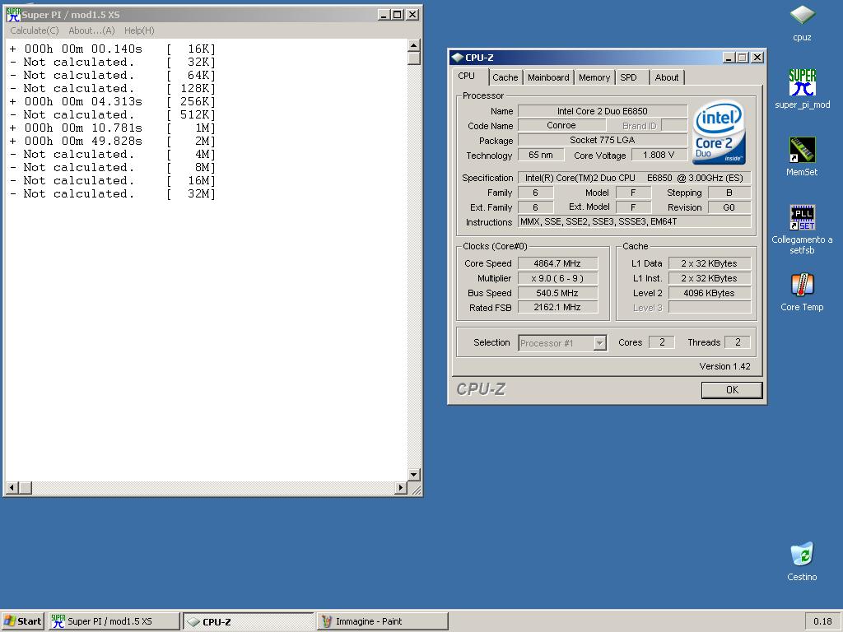Click the Super PI horizontal scrollbar thumb
This screenshot has width=843, height=632.
coord(25,487)
